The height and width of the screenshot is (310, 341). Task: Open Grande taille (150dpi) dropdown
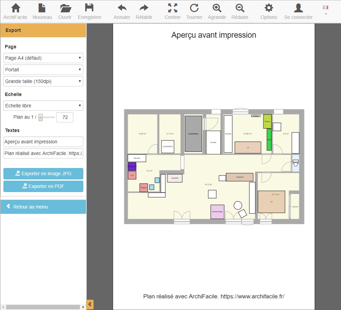click(43, 81)
